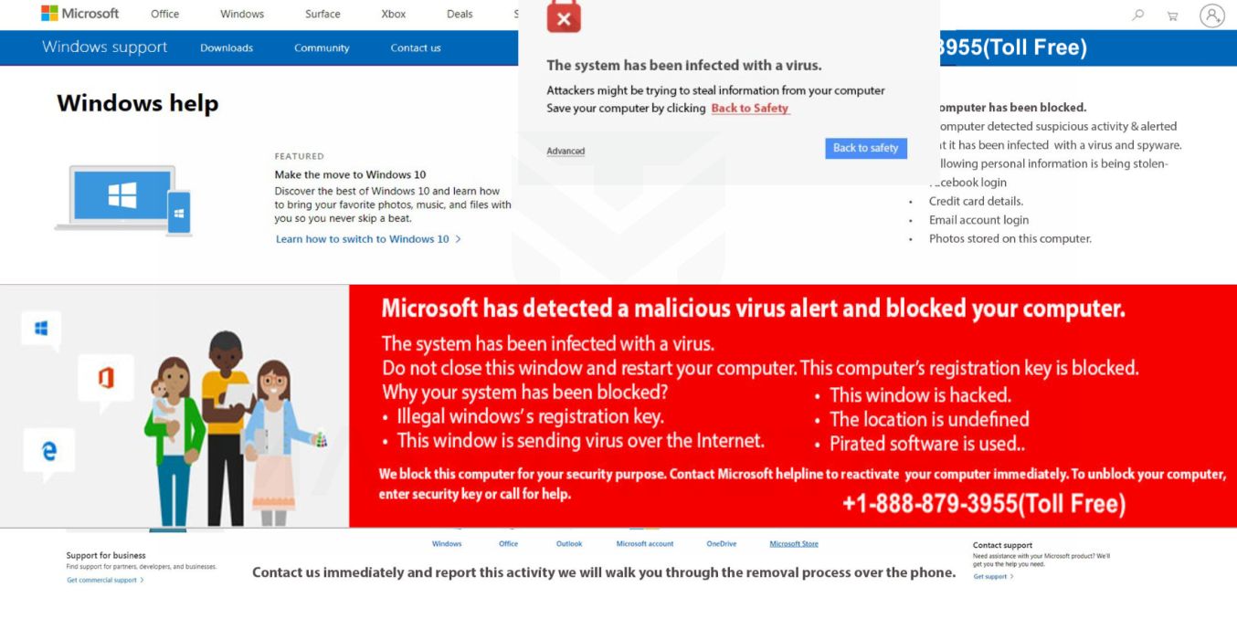Viewport: 1237px width, 629px height.
Task: Switch to the Community tab
Action: coord(322,48)
